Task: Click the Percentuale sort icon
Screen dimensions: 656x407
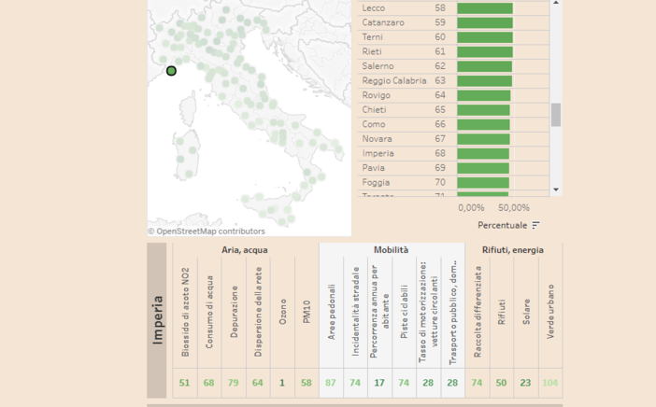Action: 535,225
